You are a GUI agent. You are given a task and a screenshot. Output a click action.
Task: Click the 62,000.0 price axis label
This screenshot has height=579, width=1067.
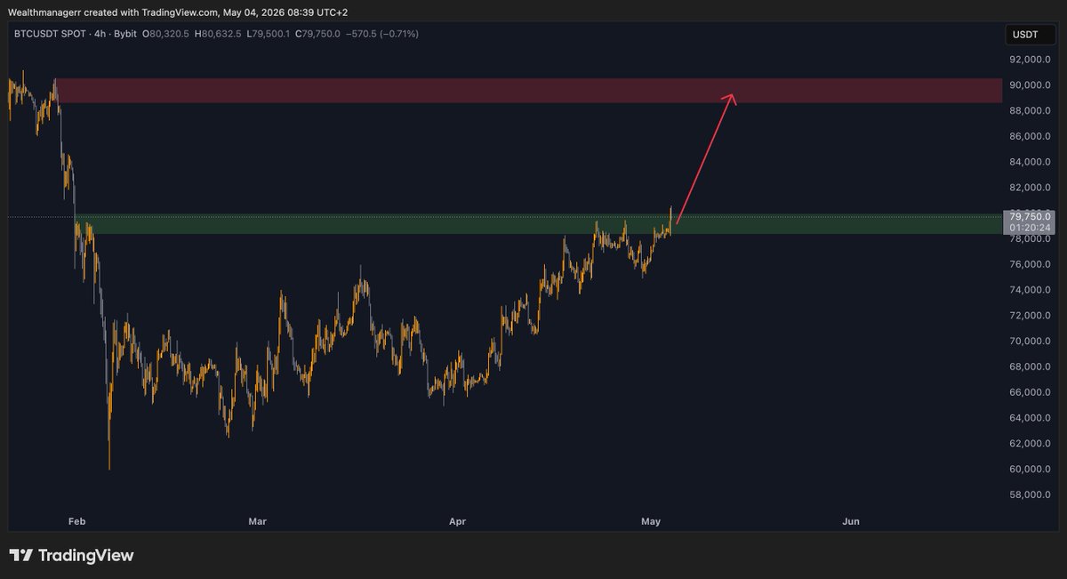click(x=1031, y=444)
